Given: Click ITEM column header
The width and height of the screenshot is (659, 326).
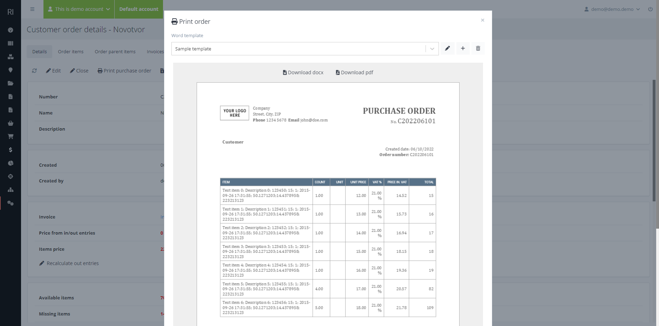Looking at the screenshot, I should pyautogui.click(x=266, y=182).
